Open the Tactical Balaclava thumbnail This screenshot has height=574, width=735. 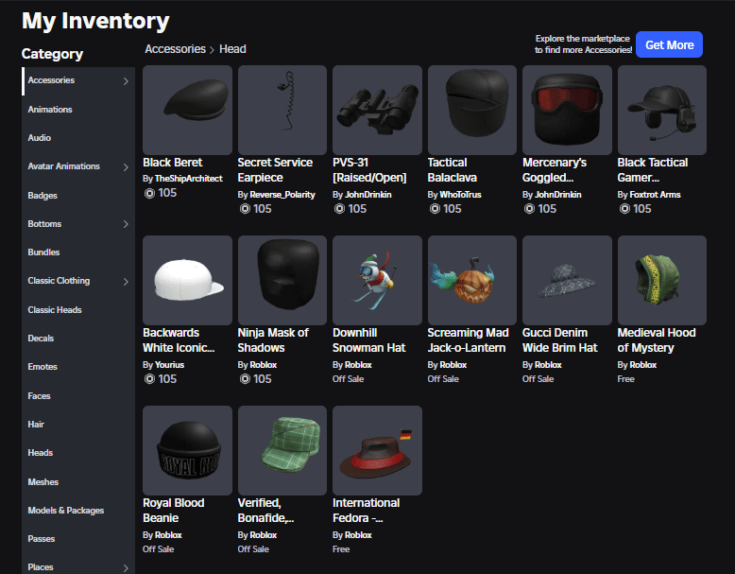[x=472, y=110]
